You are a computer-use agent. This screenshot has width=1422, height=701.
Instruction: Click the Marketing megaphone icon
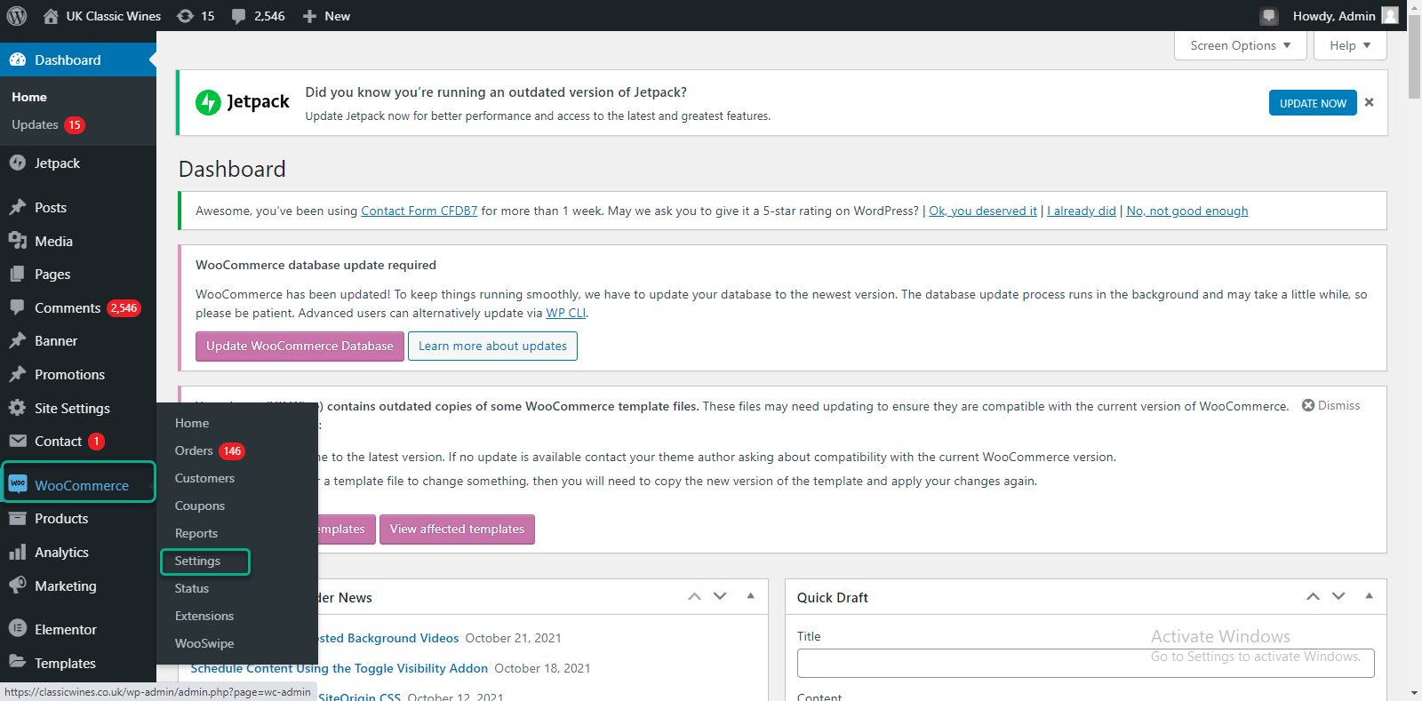(x=18, y=585)
